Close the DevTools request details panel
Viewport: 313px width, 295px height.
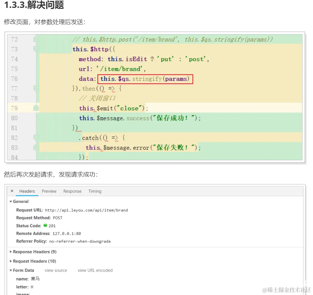pos(12,191)
